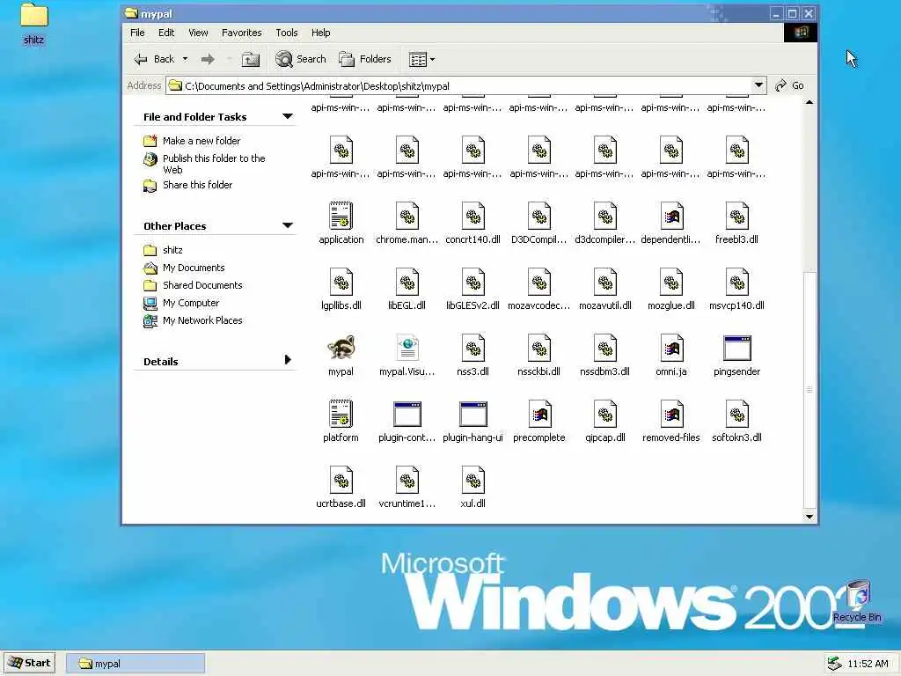Open the File menu
The image size is (901, 676).
pyautogui.click(x=137, y=33)
